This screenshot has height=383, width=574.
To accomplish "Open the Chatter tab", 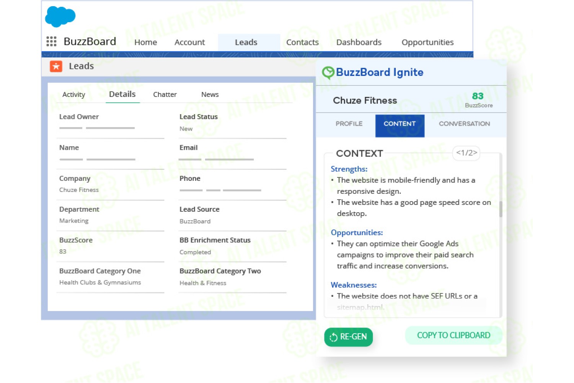I will (165, 95).
